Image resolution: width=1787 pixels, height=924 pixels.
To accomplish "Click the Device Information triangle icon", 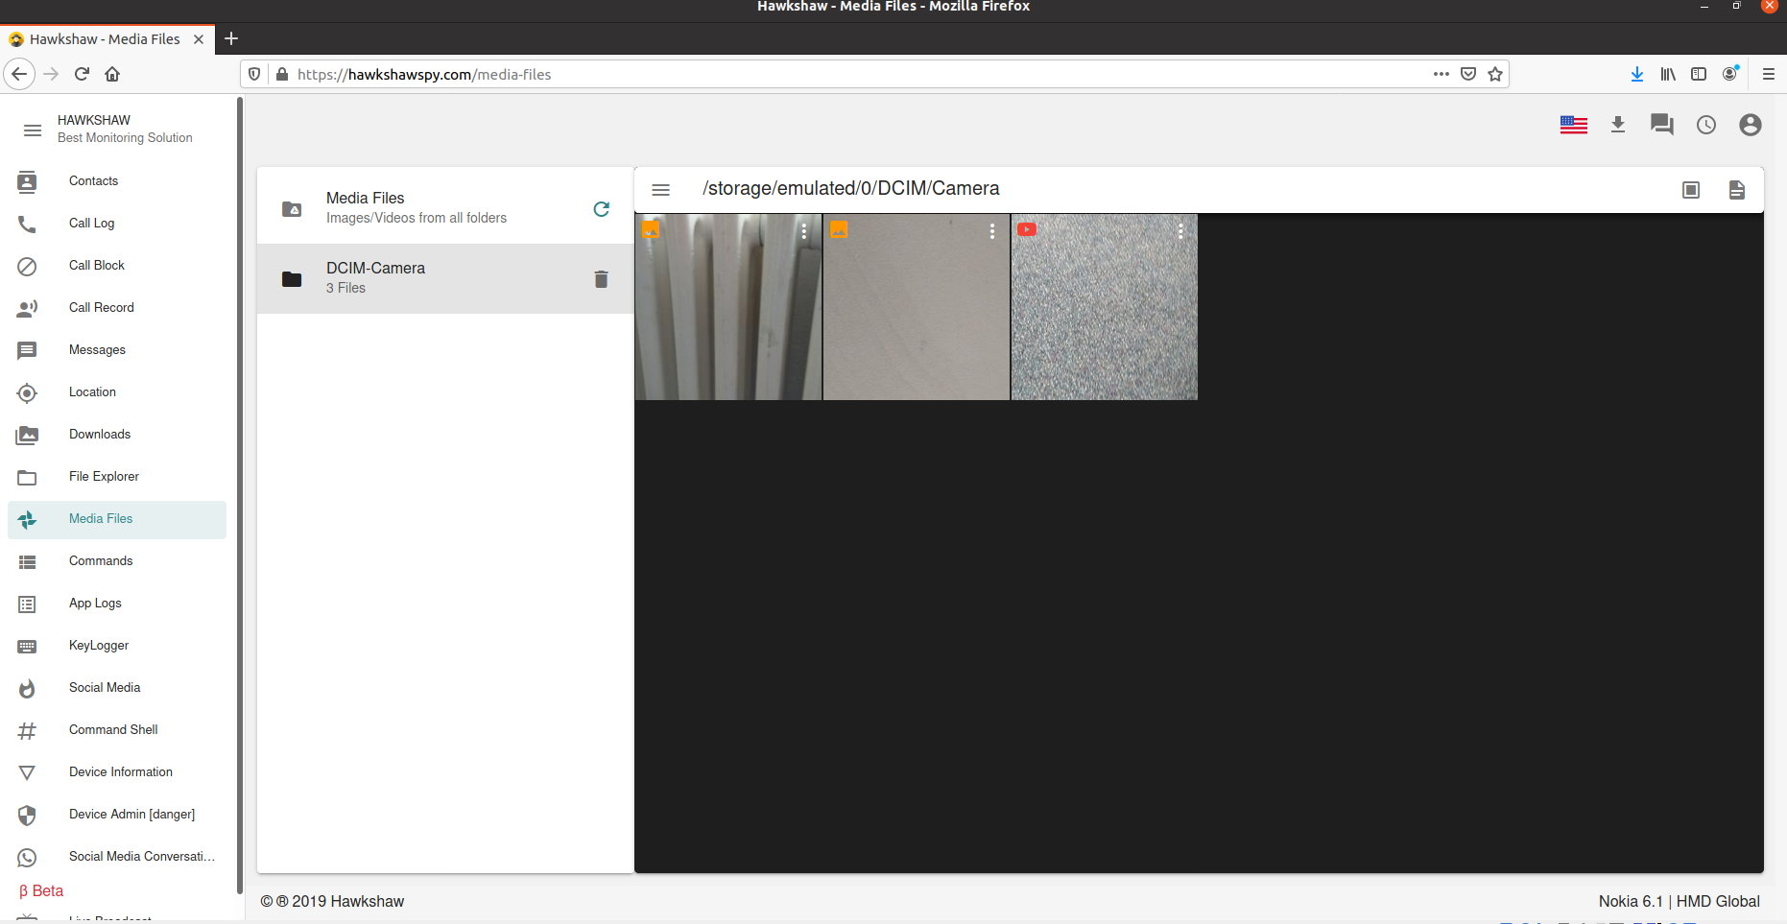I will [x=27, y=772].
